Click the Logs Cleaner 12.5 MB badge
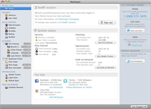This screenshot has width=151, height=109. click(x=26, y=56)
